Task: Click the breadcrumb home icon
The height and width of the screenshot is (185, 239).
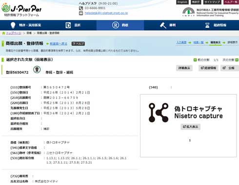Action: pos(3,33)
